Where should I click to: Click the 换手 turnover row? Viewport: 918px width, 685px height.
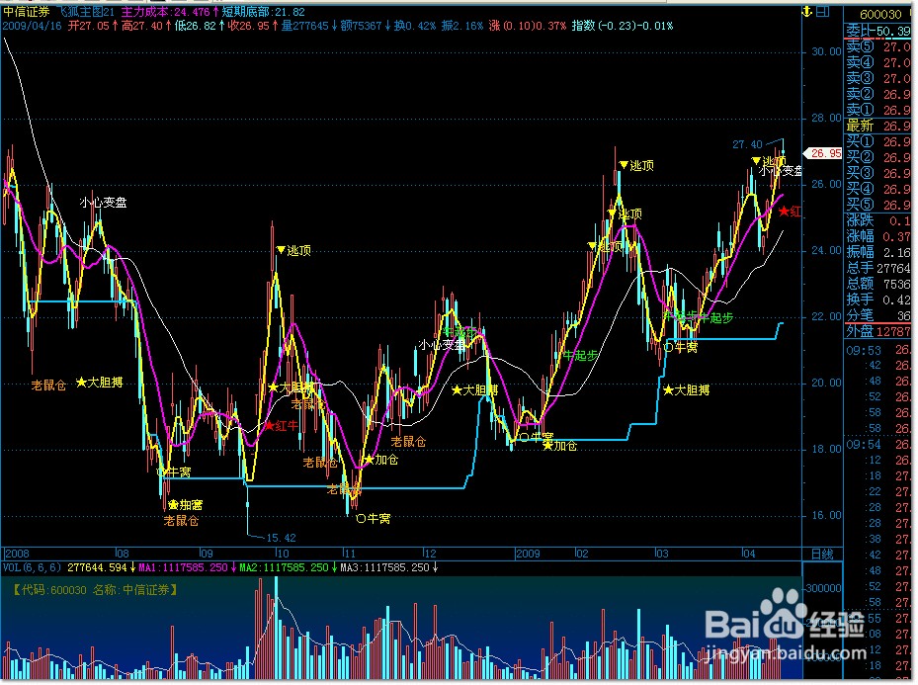[x=878, y=300]
